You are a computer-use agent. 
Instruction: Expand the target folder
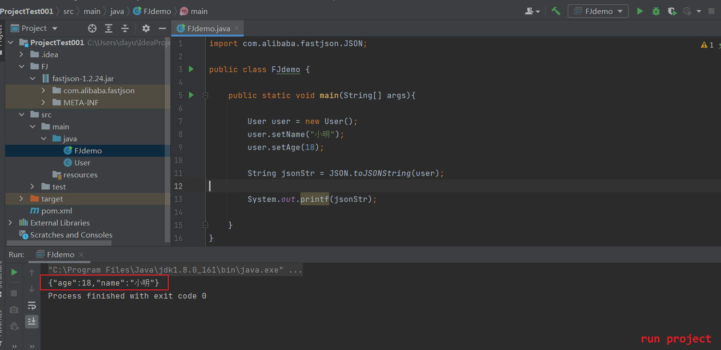click(21, 199)
